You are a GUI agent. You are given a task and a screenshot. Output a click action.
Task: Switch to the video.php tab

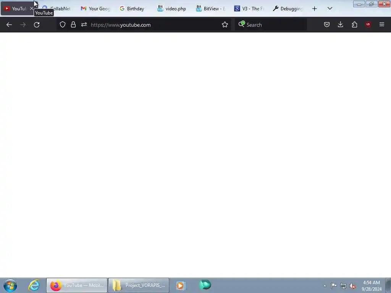(x=172, y=8)
